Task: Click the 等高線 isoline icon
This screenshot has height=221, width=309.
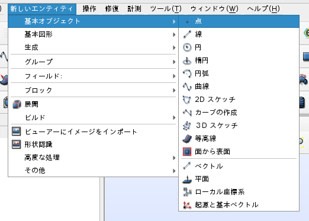Action: click(x=187, y=139)
